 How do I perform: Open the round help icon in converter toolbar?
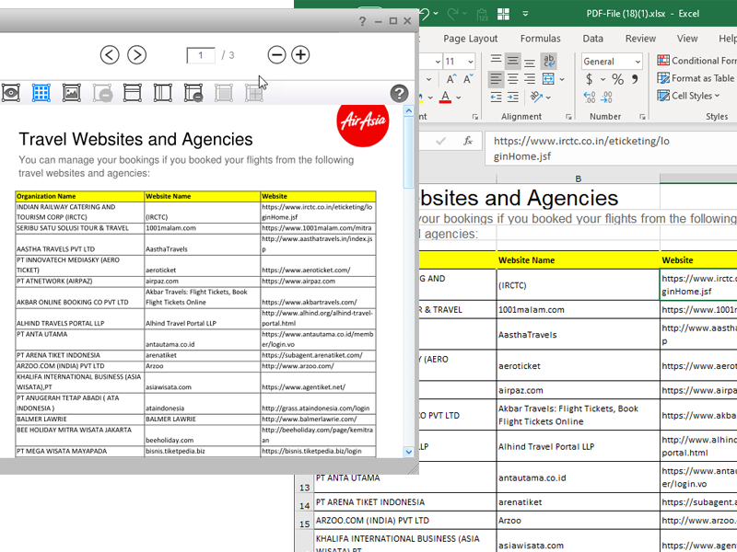point(399,94)
